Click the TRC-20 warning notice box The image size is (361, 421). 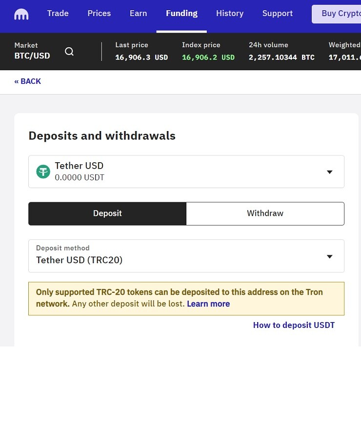186,299
